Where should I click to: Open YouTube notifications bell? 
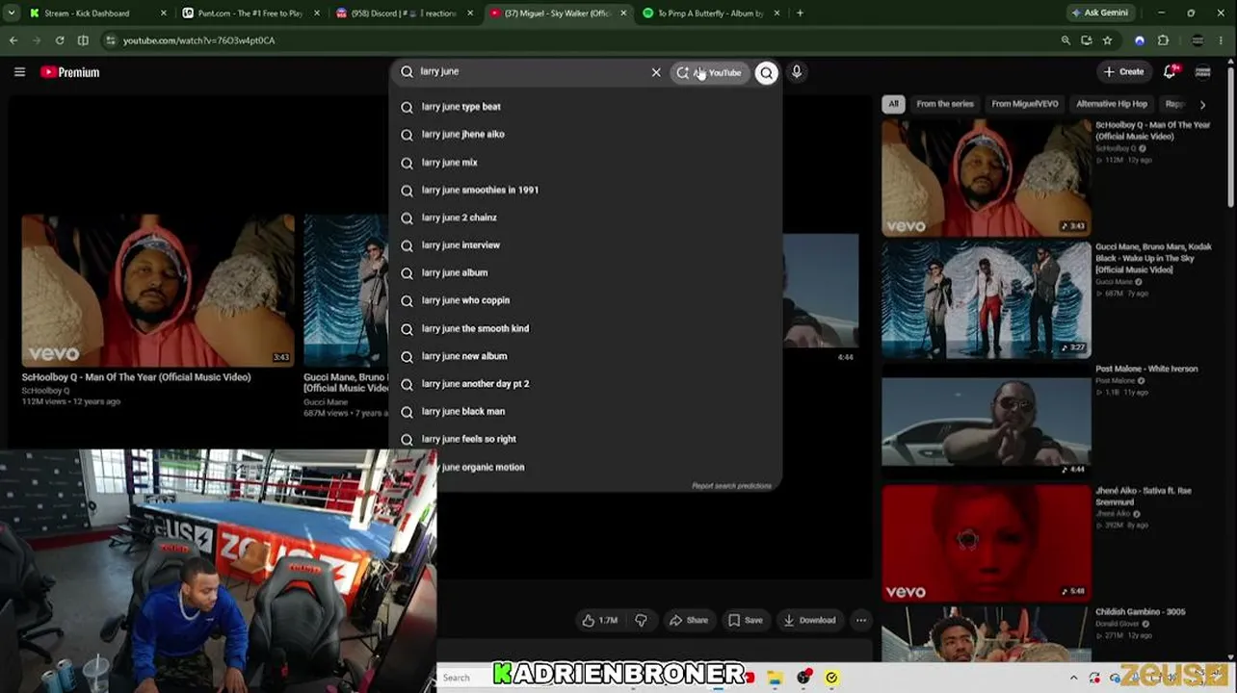point(1170,72)
